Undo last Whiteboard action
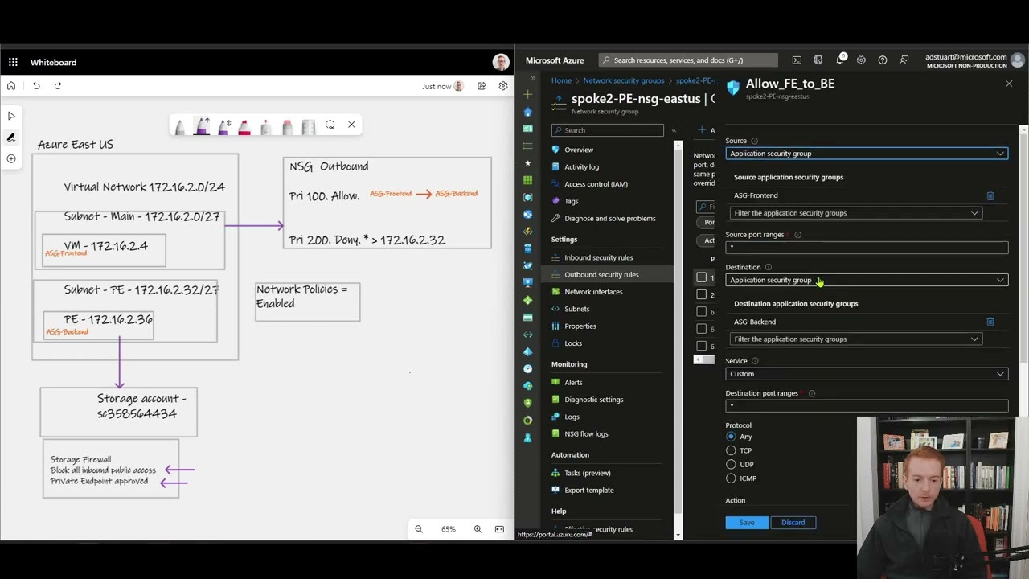 36,85
